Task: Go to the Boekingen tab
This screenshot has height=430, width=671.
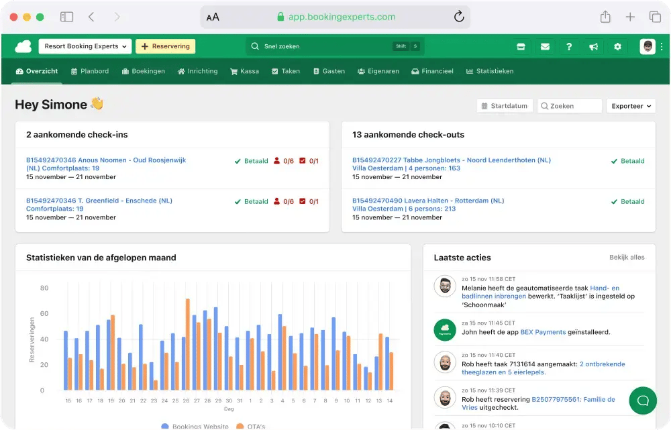Action: point(144,72)
